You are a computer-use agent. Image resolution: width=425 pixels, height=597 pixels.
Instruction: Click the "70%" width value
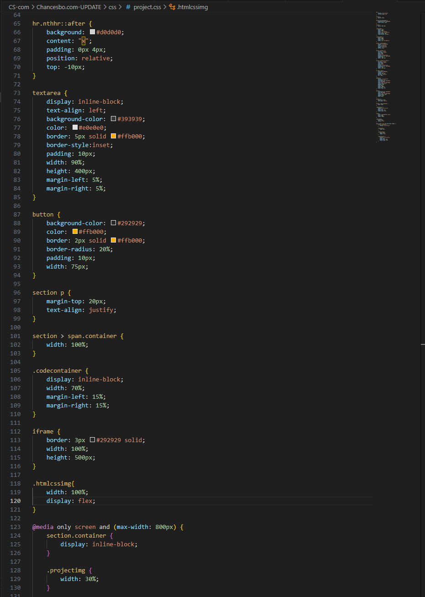click(x=76, y=388)
